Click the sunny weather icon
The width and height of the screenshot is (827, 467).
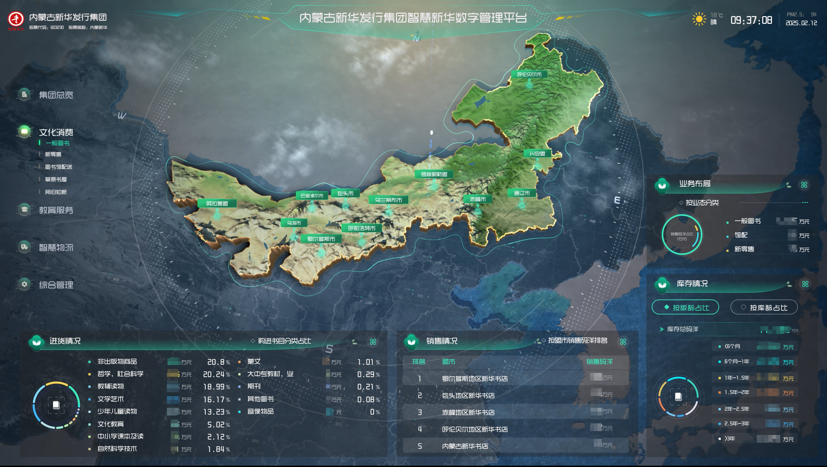click(x=699, y=19)
